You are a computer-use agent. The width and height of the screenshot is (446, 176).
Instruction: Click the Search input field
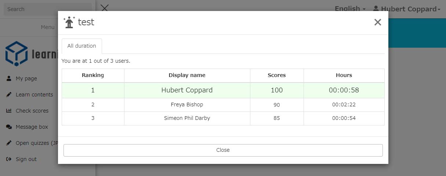coord(48,9)
